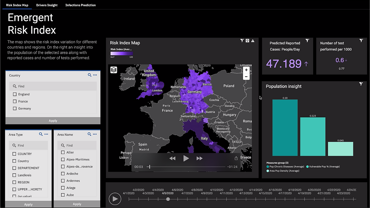
Task: Click Germany on the risk map
Action: click(x=194, y=92)
